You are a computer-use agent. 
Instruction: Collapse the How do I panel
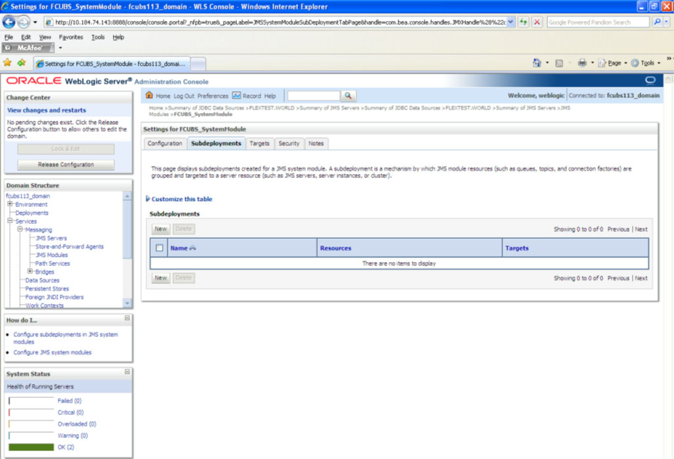tap(127, 318)
